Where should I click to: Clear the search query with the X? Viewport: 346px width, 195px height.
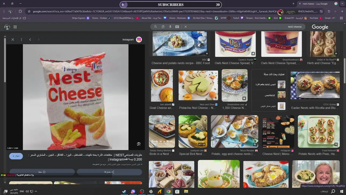185,27
